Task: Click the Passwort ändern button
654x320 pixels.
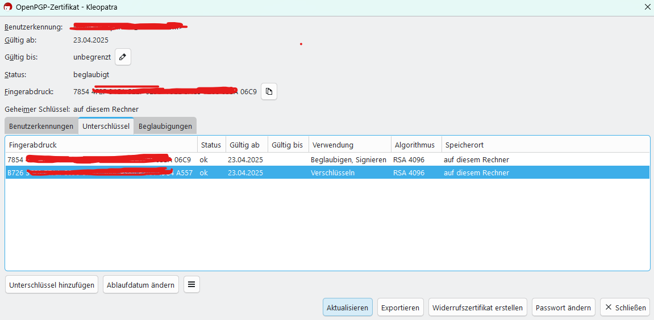Action: [x=563, y=308]
